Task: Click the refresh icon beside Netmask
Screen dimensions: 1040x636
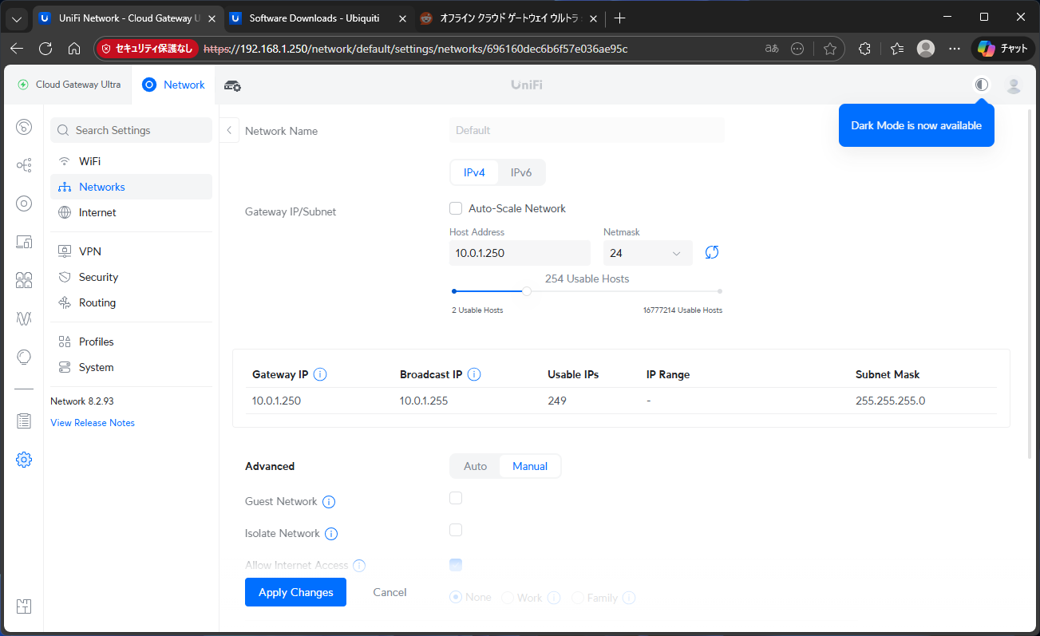Action: (712, 253)
